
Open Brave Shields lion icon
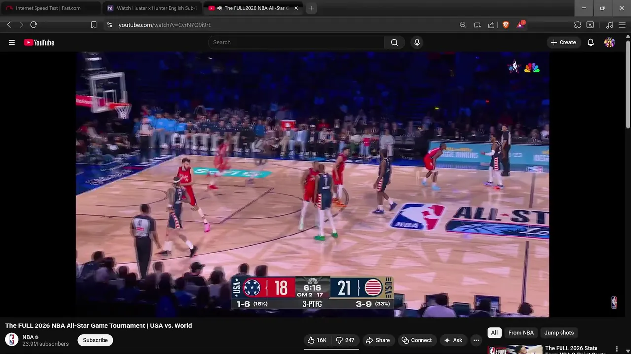(505, 25)
